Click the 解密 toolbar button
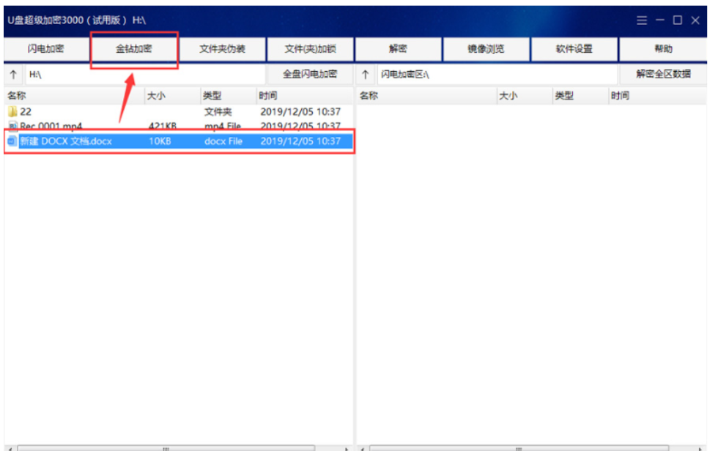 pyautogui.click(x=398, y=49)
